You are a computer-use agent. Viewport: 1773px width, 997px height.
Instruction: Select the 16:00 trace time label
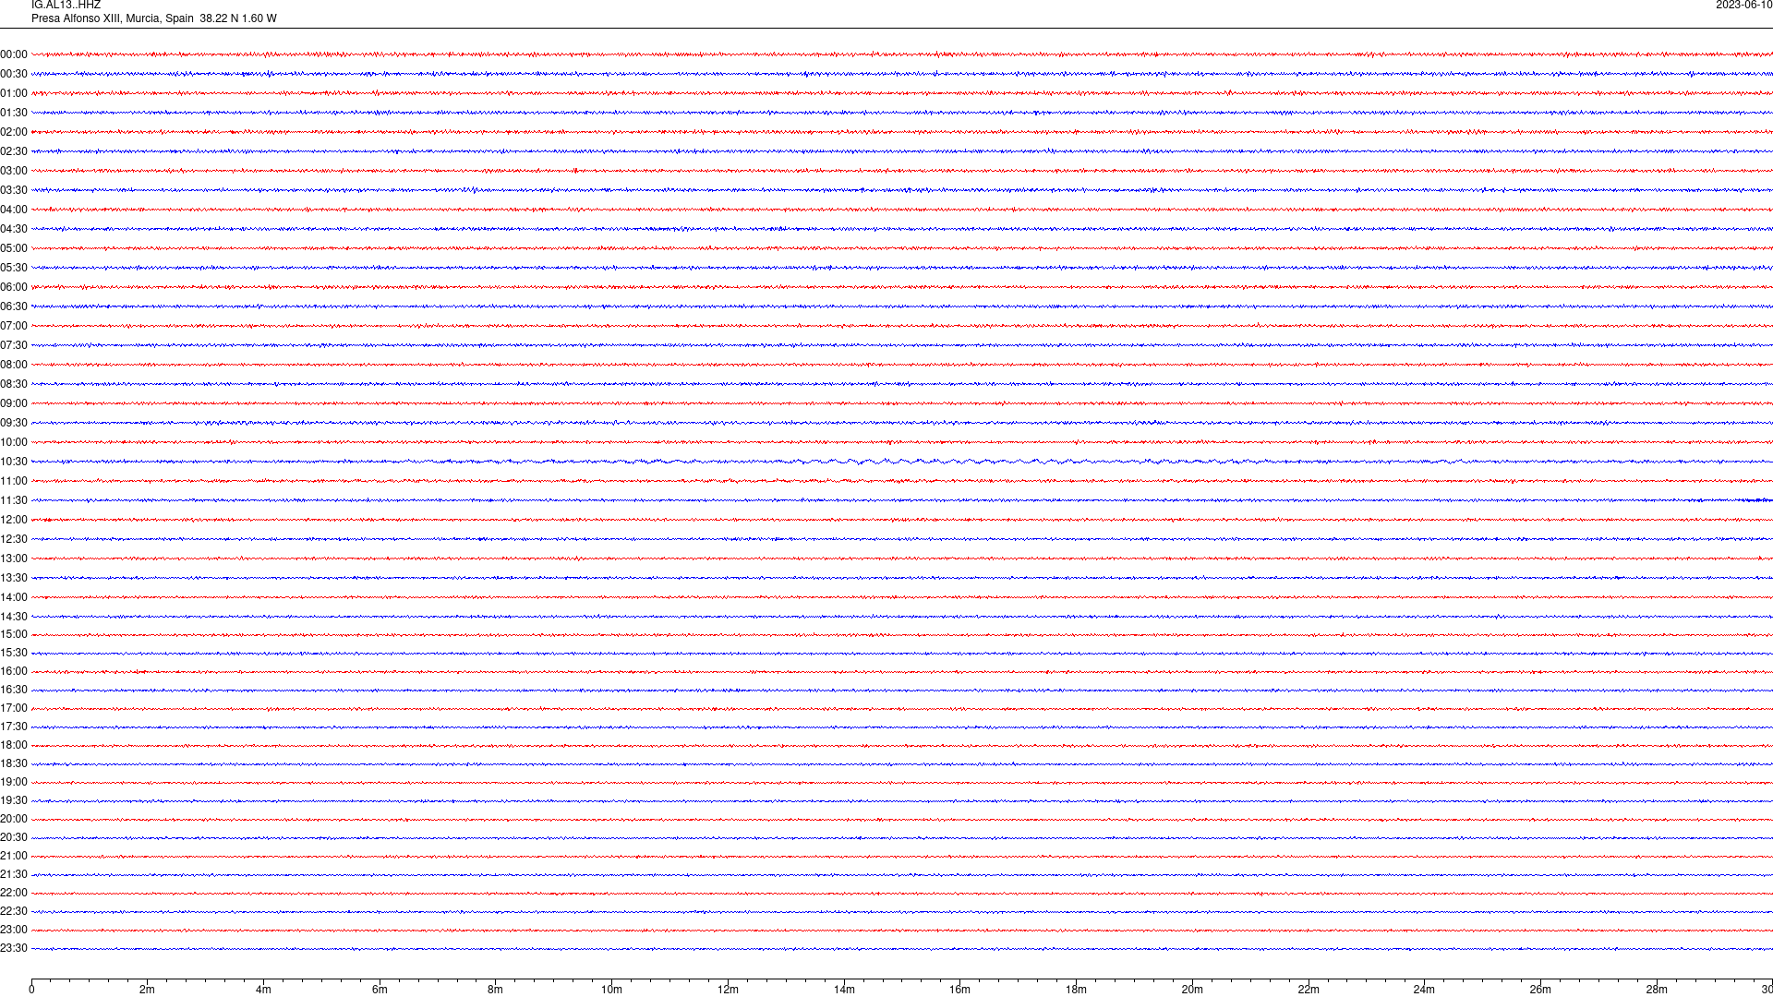pyautogui.click(x=14, y=671)
